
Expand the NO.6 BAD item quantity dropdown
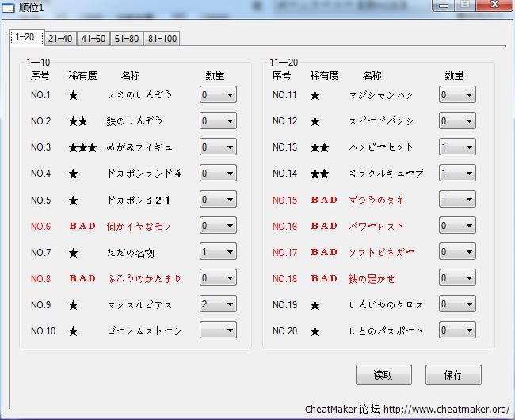218,226
